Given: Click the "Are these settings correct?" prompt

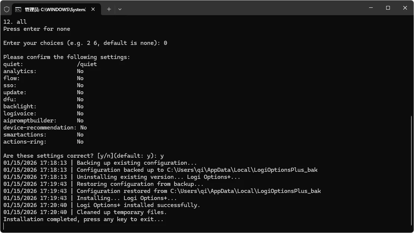Looking at the screenshot, I should [82, 156].
